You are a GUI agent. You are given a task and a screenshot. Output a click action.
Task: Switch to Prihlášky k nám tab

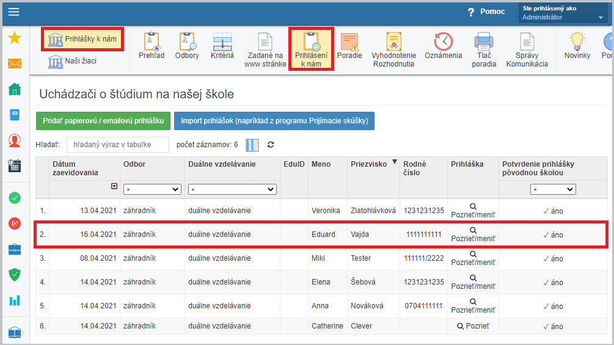coord(82,39)
